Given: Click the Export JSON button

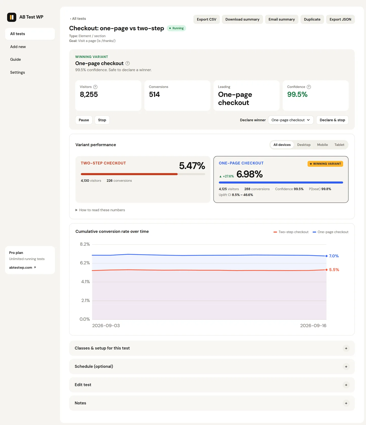Looking at the screenshot, I should click(x=340, y=19).
